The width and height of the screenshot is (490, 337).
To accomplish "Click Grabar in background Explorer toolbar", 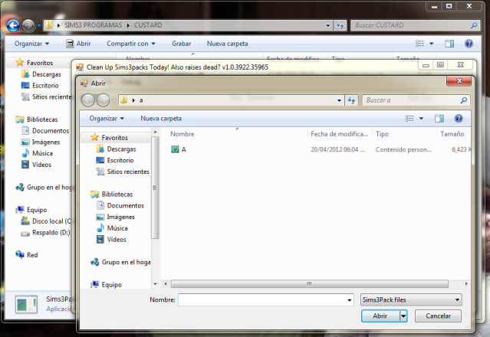I will pos(182,44).
